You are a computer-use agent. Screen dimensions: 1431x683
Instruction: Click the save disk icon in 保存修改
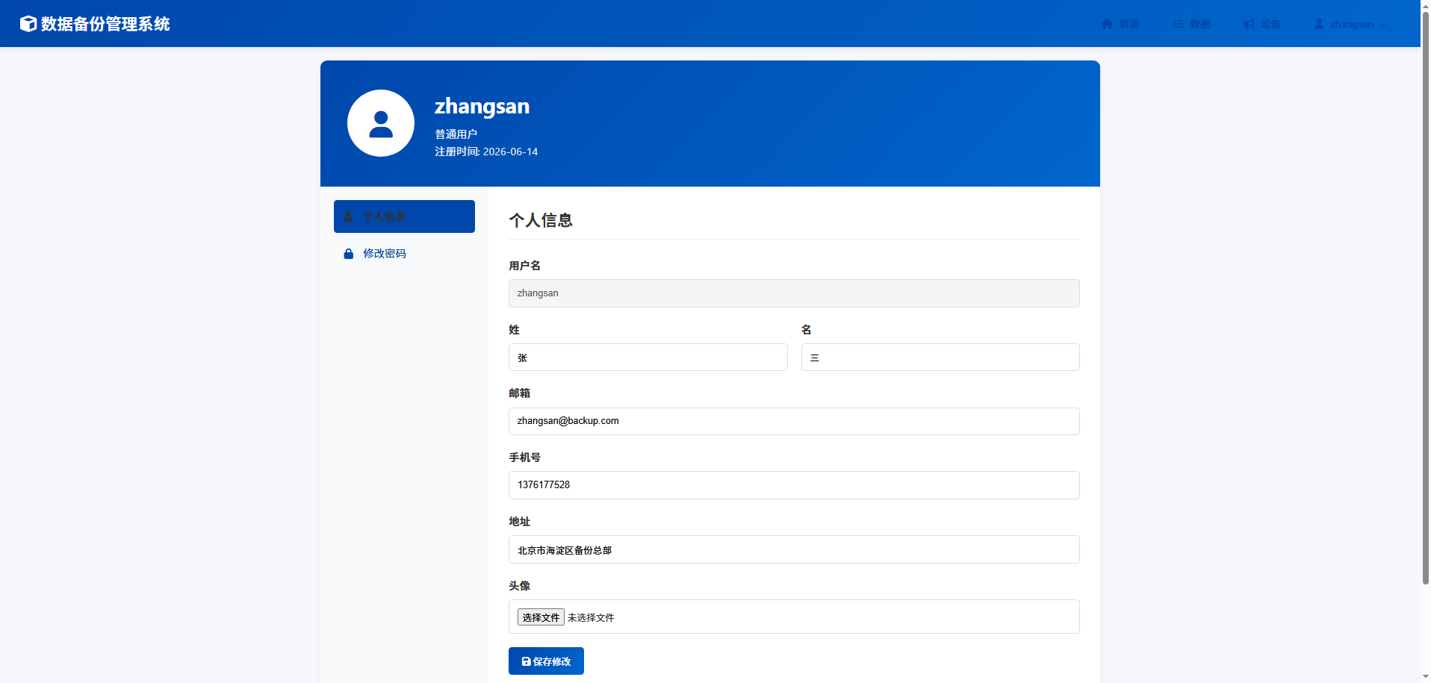526,661
